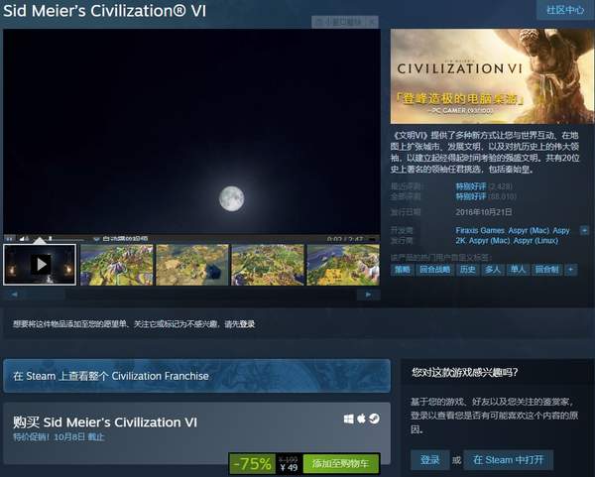
Task: Open the 社区中心 community hub button
Action: [565, 10]
